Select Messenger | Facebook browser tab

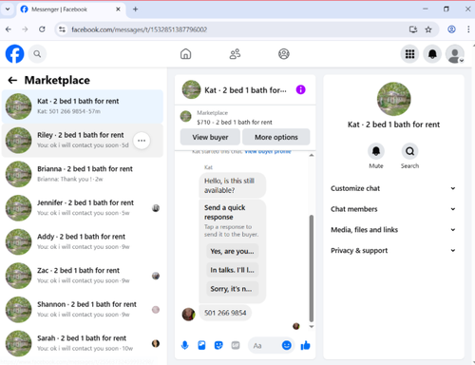coord(71,10)
